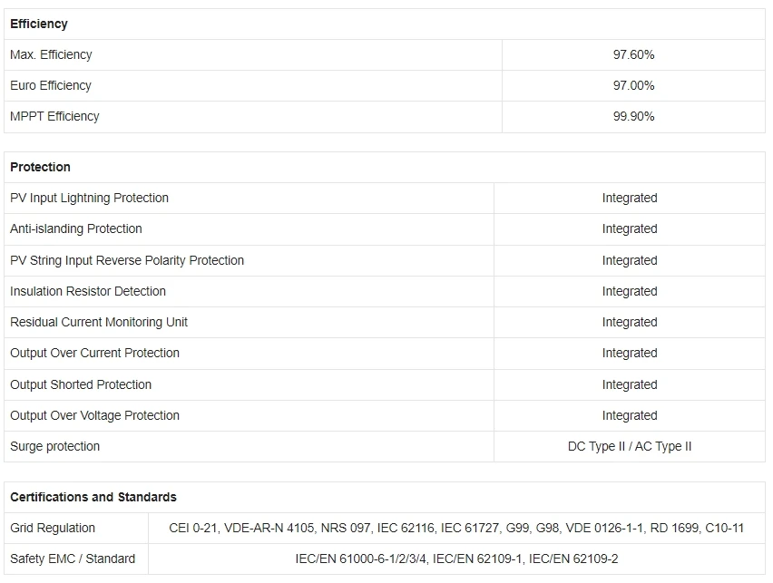Click Certifications and Standards header
Screen dimensions: 773x583
(x=93, y=497)
